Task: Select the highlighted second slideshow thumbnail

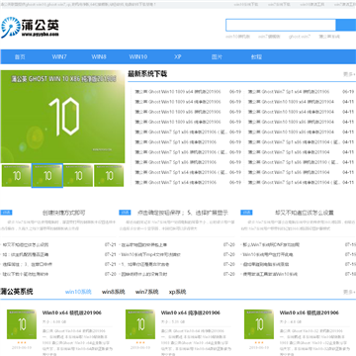Action: click(47, 176)
